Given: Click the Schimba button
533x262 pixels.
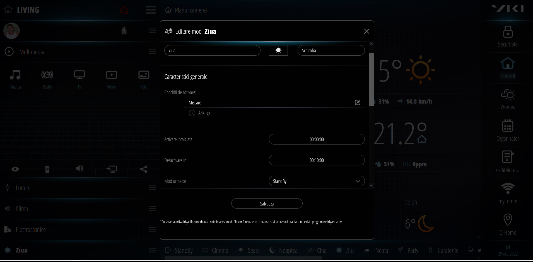Looking at the screenshot, I should click(x=331, y=51).
